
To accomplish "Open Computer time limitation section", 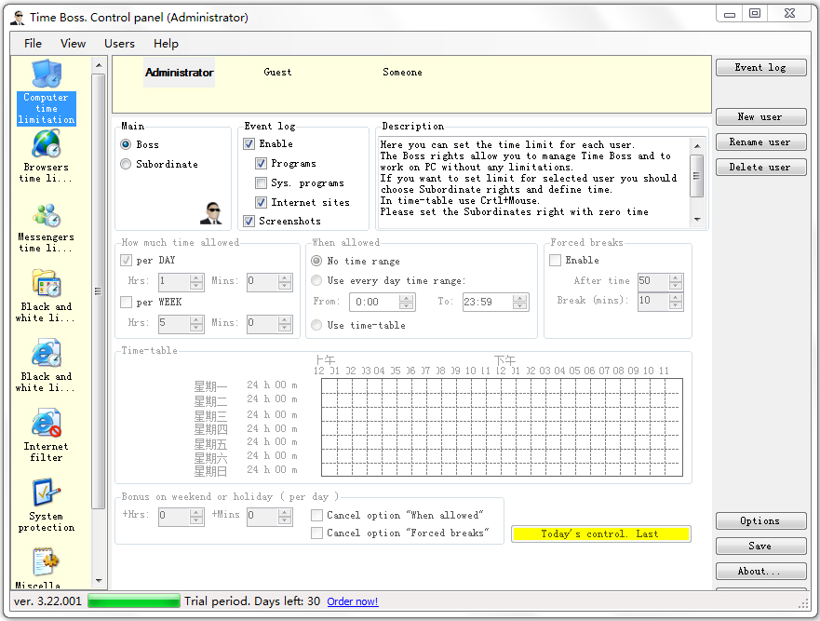I will (46, 92).
